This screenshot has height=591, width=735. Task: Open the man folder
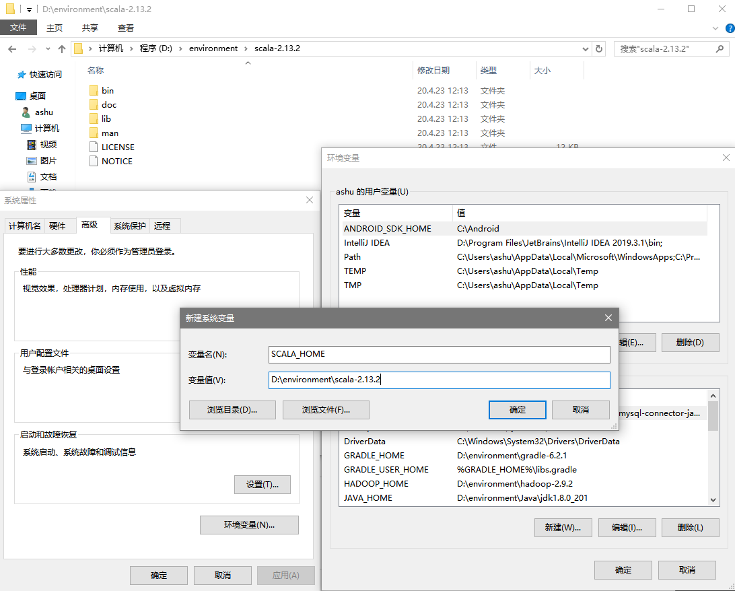(x=108, y=133)
